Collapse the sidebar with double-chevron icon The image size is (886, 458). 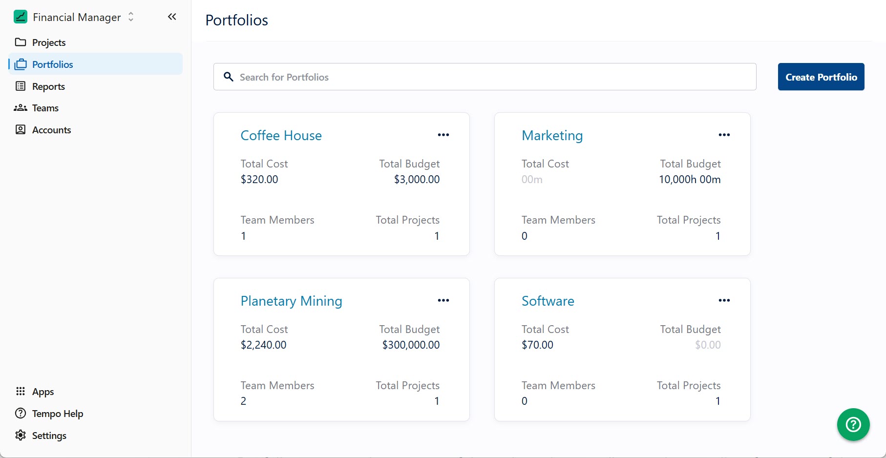pos(172,17)
